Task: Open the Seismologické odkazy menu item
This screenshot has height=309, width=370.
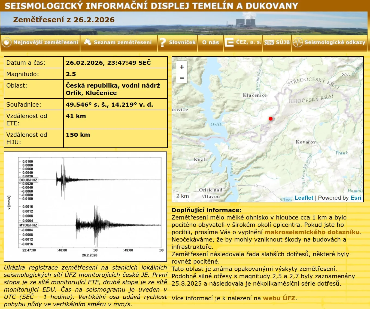Action: pos(335,42)
